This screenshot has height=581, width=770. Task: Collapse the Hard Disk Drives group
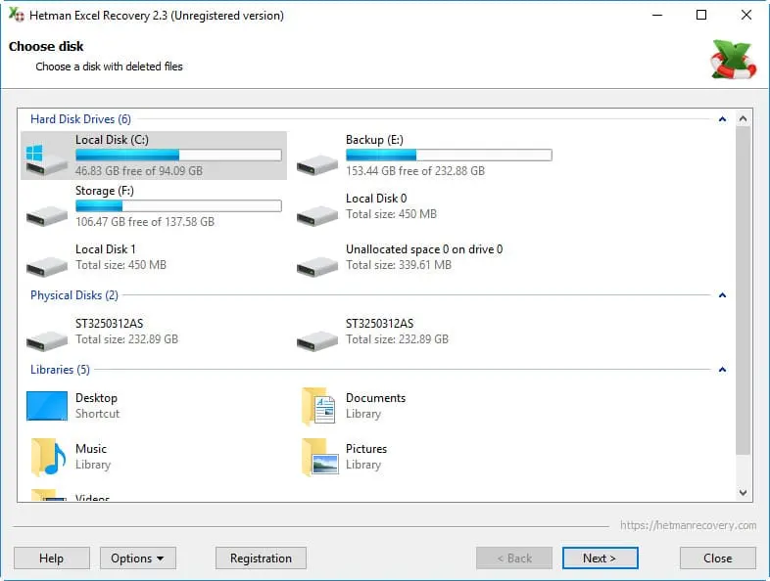tap(722, 119)
